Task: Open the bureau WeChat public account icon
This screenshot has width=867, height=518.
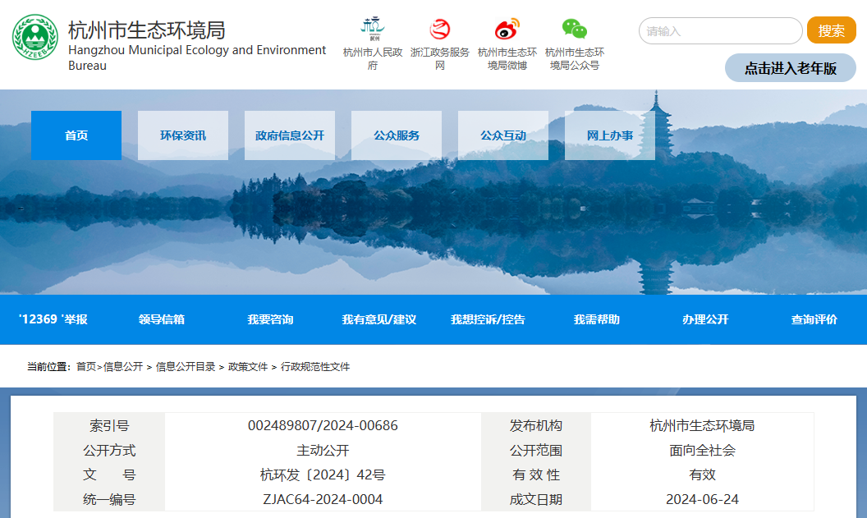Action: [576, 31]
